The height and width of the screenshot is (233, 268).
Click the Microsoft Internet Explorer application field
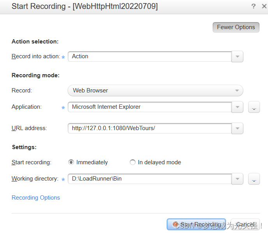(x=150, y=107)
